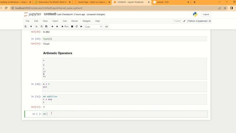Click the Jupyter logo

[x=32, y=14]
